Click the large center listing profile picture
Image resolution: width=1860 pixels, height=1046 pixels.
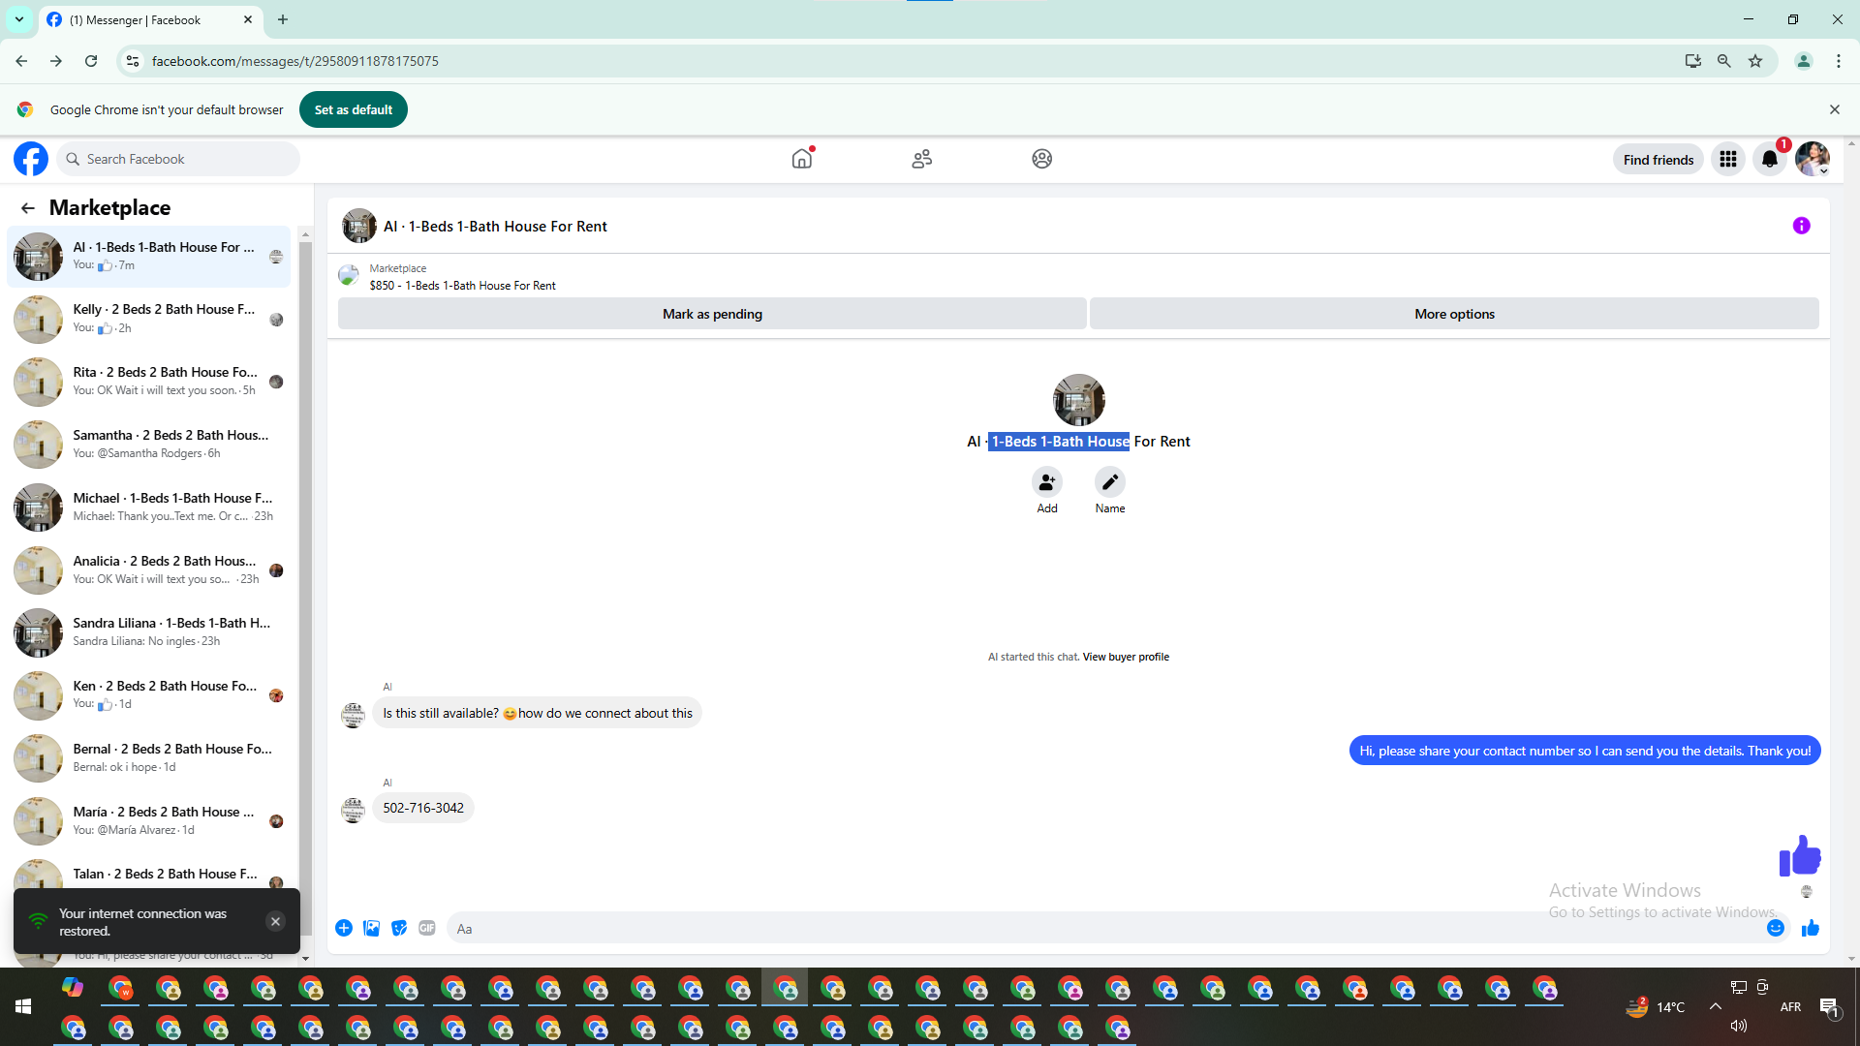pyautogui.click(x=1078, y=399)
